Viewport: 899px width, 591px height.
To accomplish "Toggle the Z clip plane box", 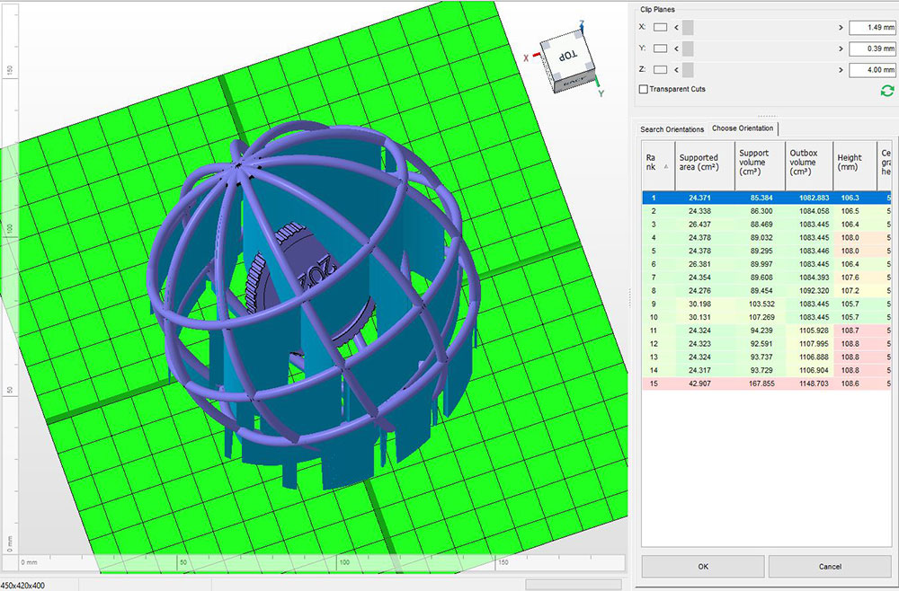I will [x=660, y=69].
